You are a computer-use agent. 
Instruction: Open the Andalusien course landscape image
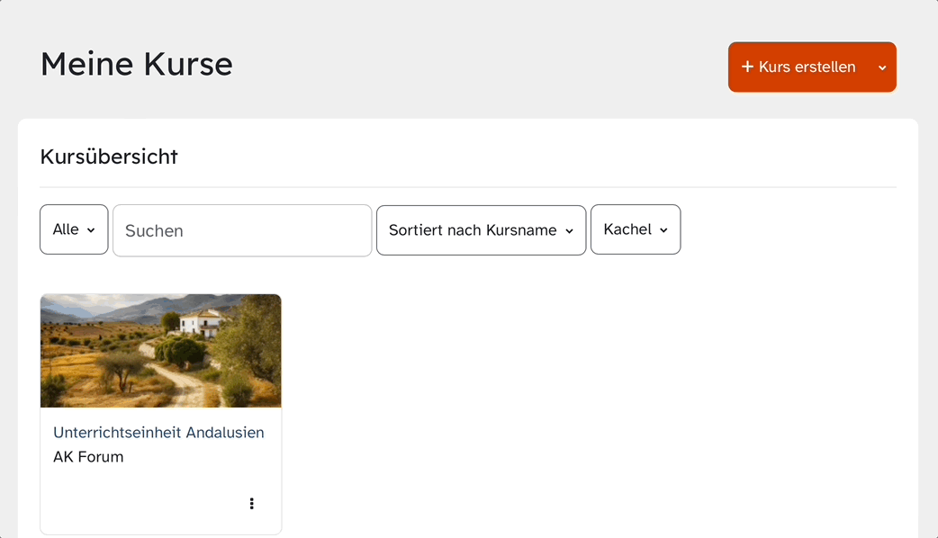(x=161, y=351)
